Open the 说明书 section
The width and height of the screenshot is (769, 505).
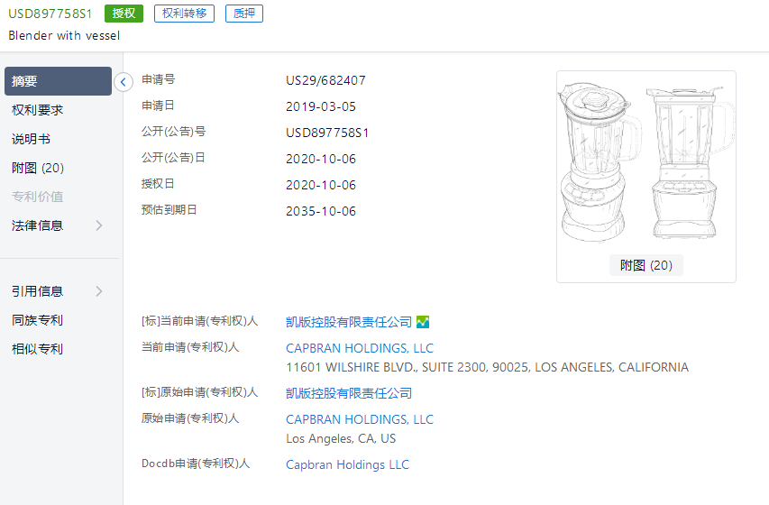coord(31,139)
